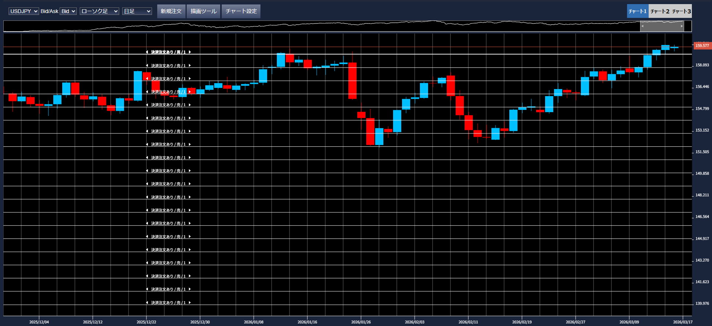Open the 描画ツール drawing tools
The height and width of the screenshot is (326, 712).
[203, 11]
